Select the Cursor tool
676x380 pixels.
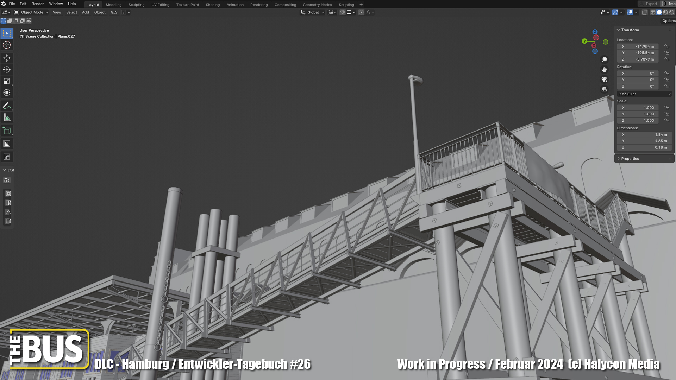pos(7,45)
